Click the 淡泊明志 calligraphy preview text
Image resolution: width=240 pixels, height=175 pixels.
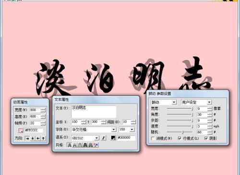123,77
